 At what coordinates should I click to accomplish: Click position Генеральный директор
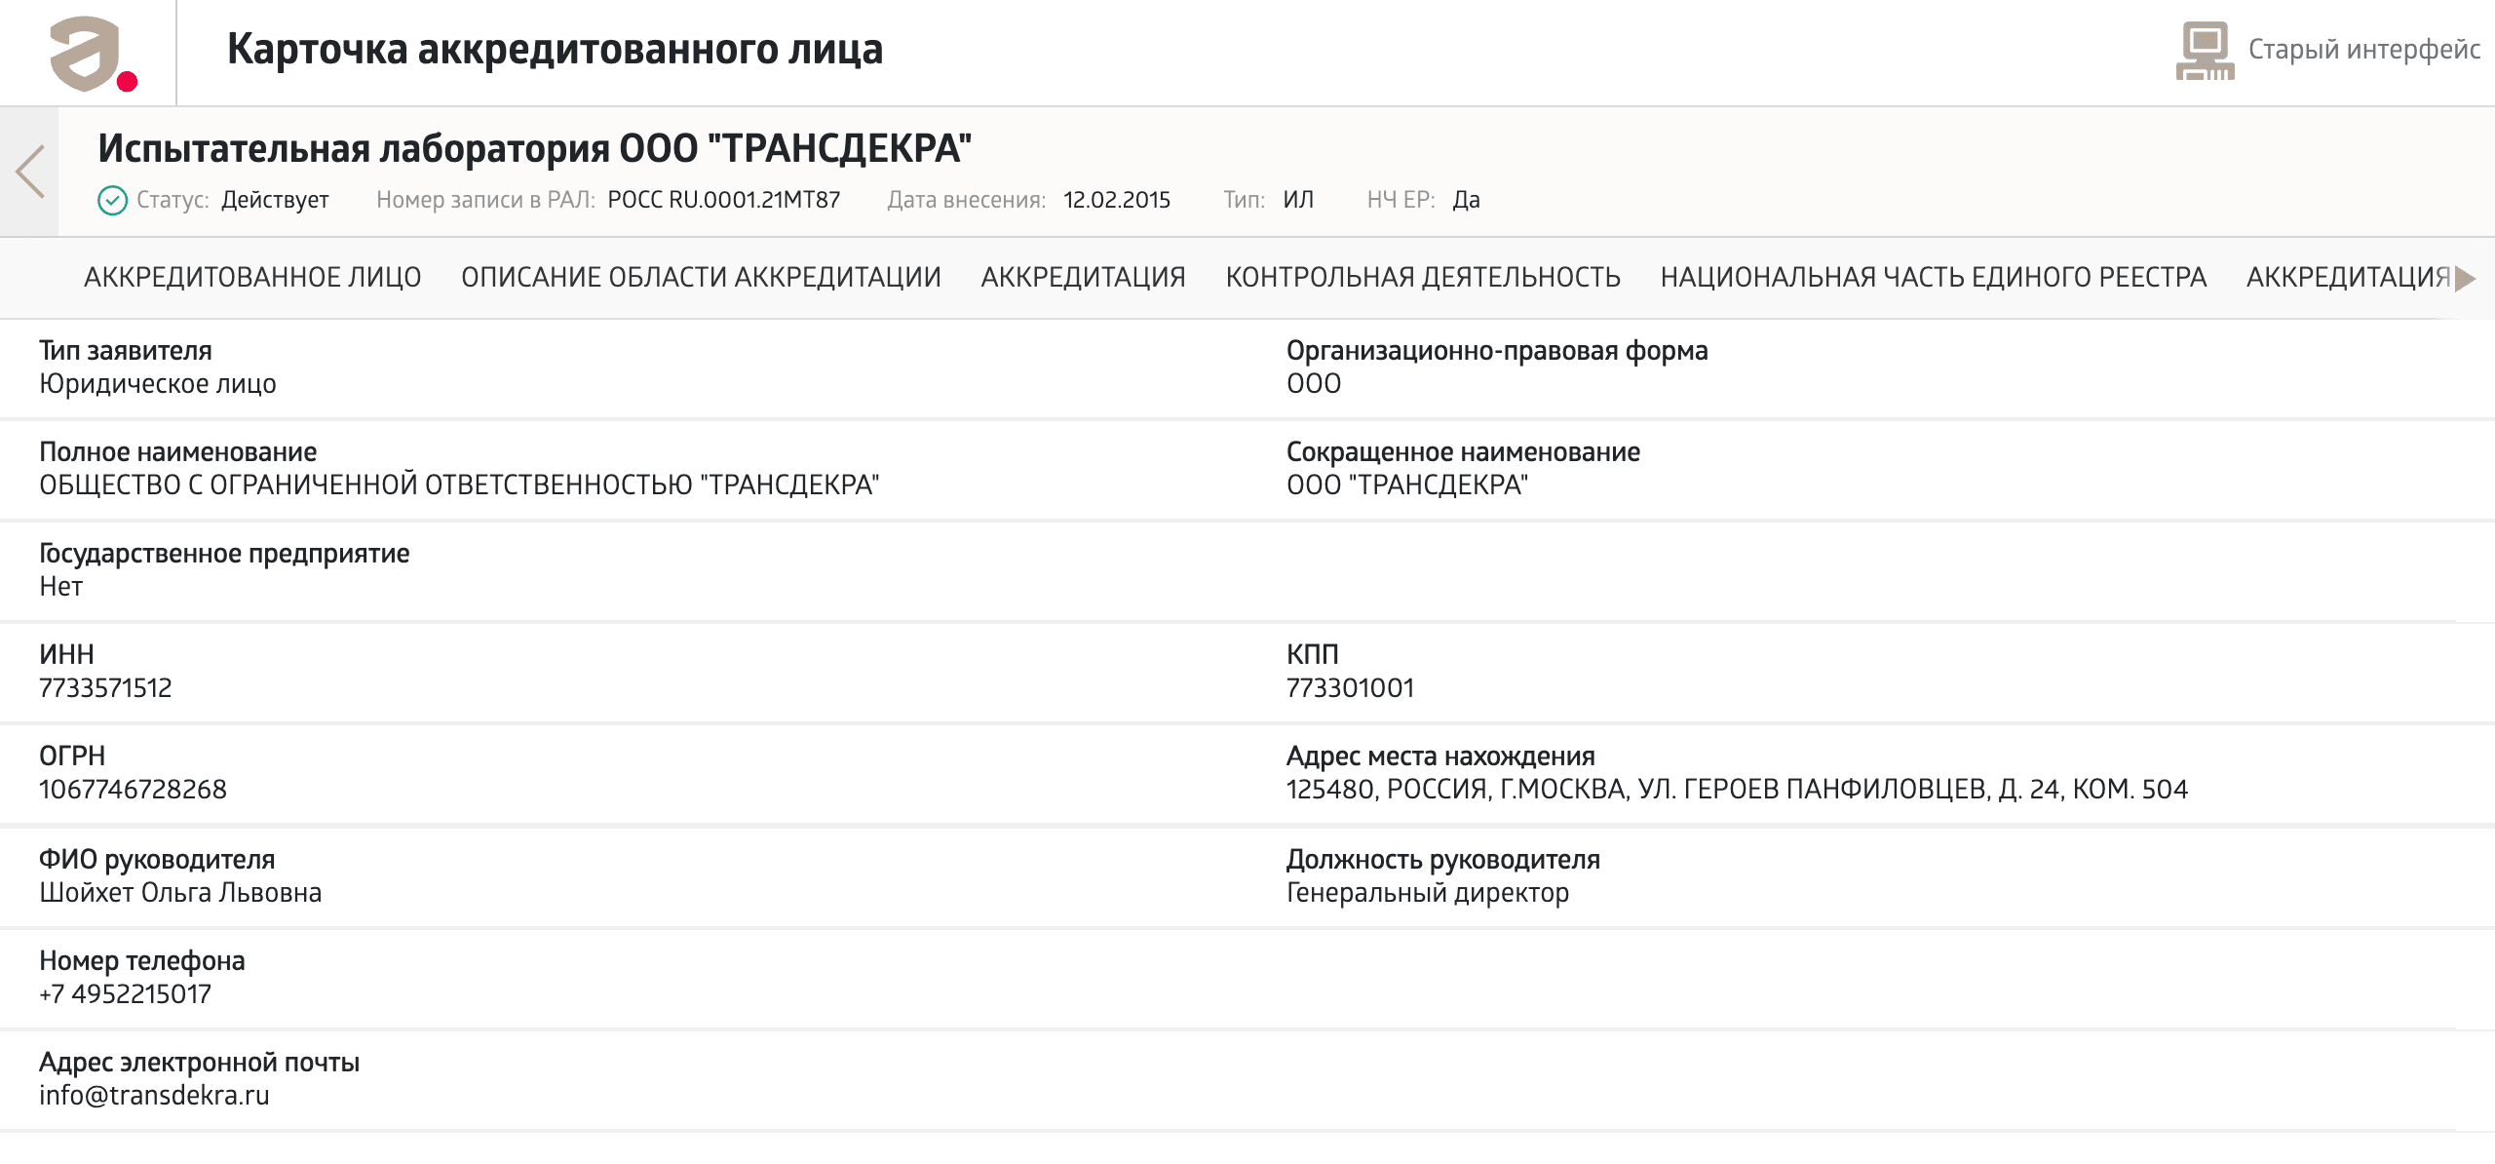click(x=1428, y=893)
